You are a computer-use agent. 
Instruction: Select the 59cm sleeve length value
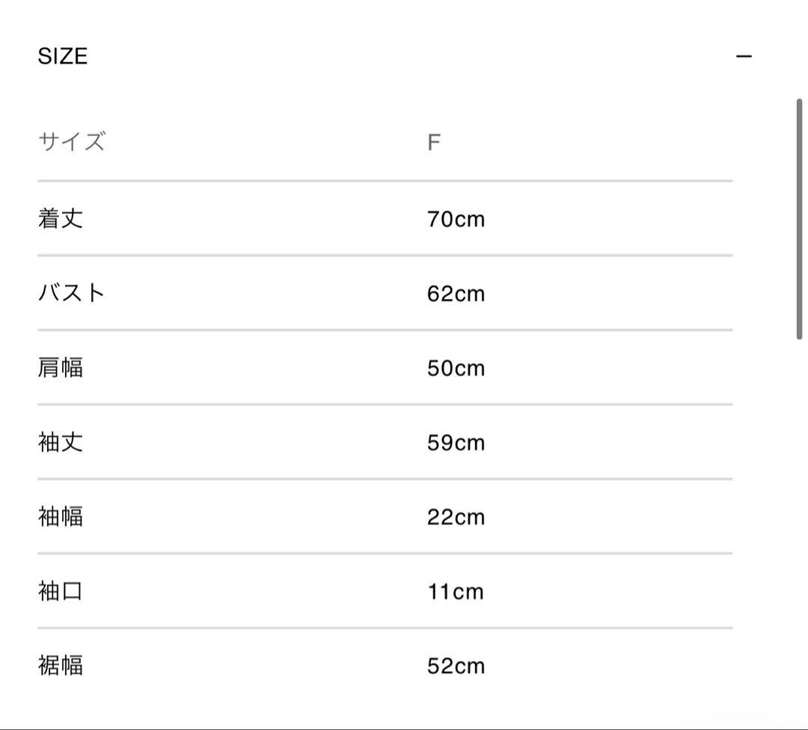pyautogui.click(x=456, y=444)
